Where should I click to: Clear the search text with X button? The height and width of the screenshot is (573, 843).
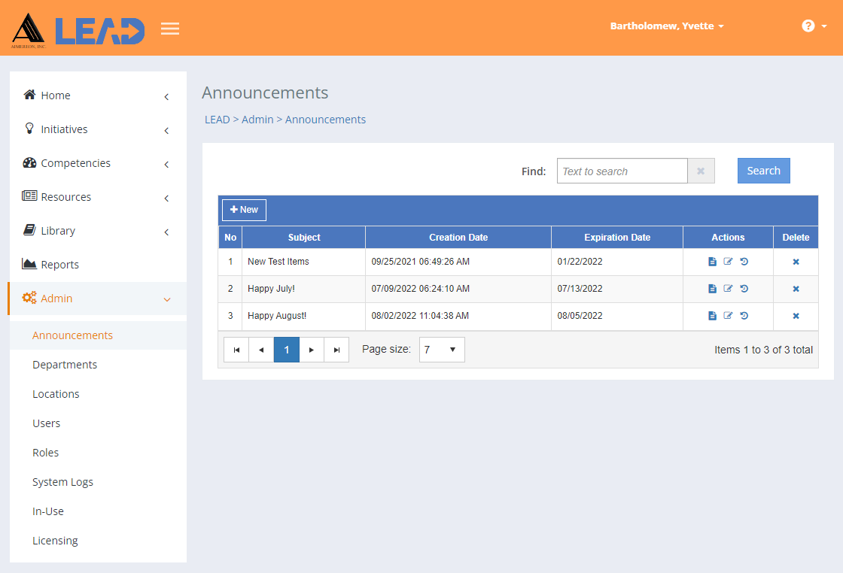701,171
